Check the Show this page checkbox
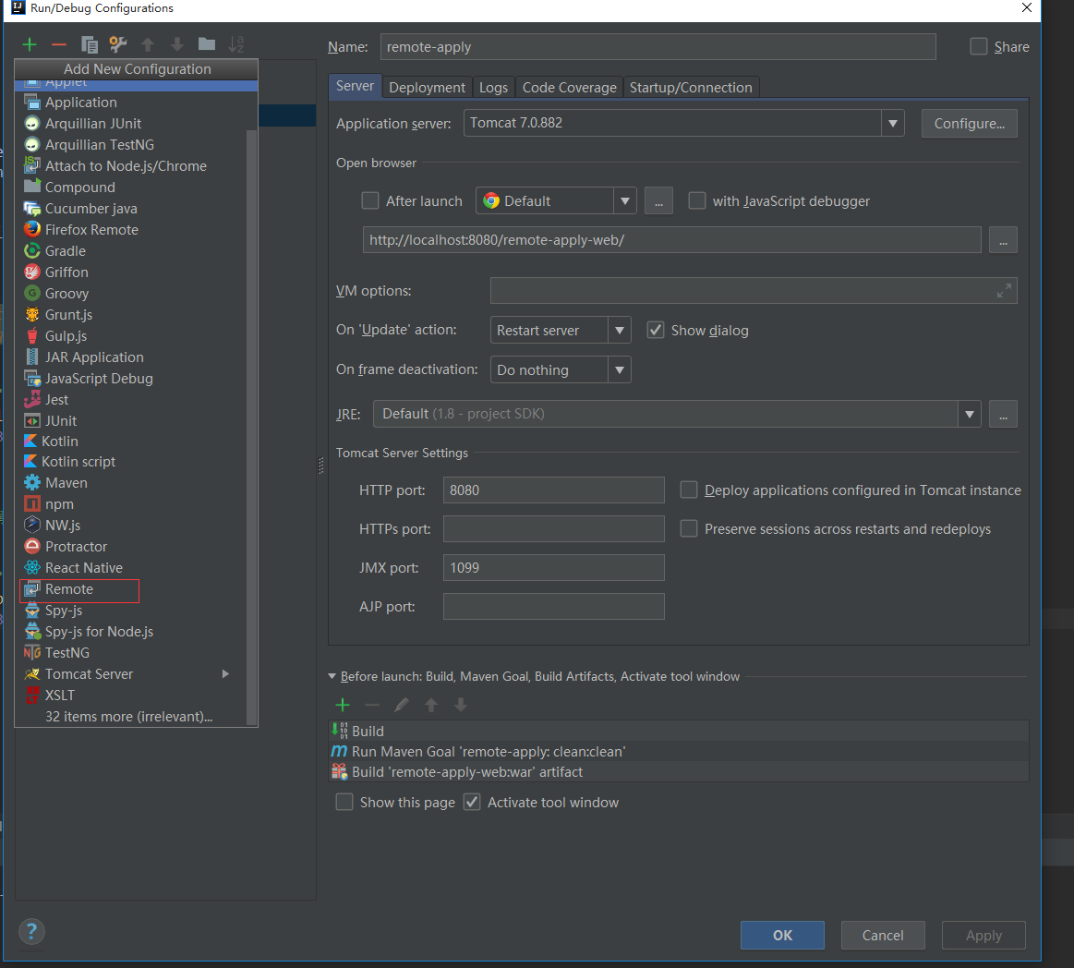The height and width of the screenshot is (968, 1074). (344, 803)
